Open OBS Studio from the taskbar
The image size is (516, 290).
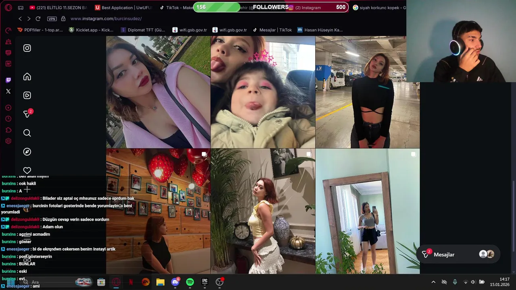(x=220, y=282)
